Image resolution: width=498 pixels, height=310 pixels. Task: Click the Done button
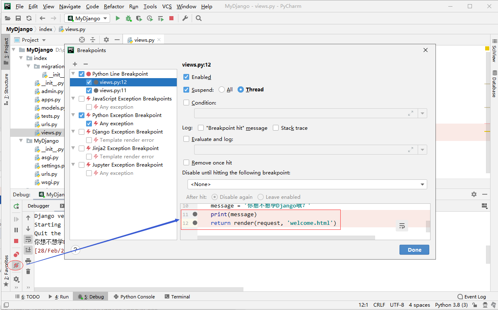click(414, 250)
